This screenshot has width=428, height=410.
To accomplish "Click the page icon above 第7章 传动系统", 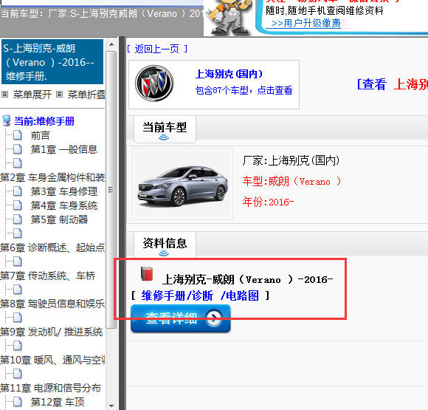I will [18, 262].
